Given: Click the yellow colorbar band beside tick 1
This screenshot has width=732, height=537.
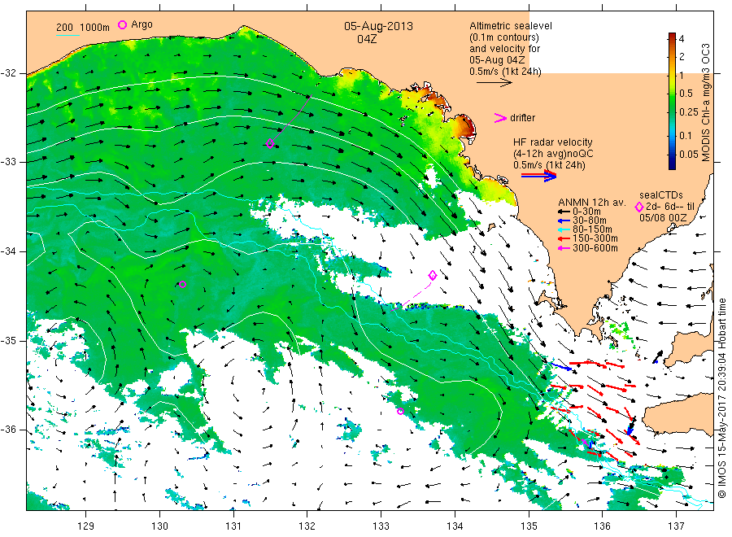Looking at the screenshot, I should click(672, 75).
